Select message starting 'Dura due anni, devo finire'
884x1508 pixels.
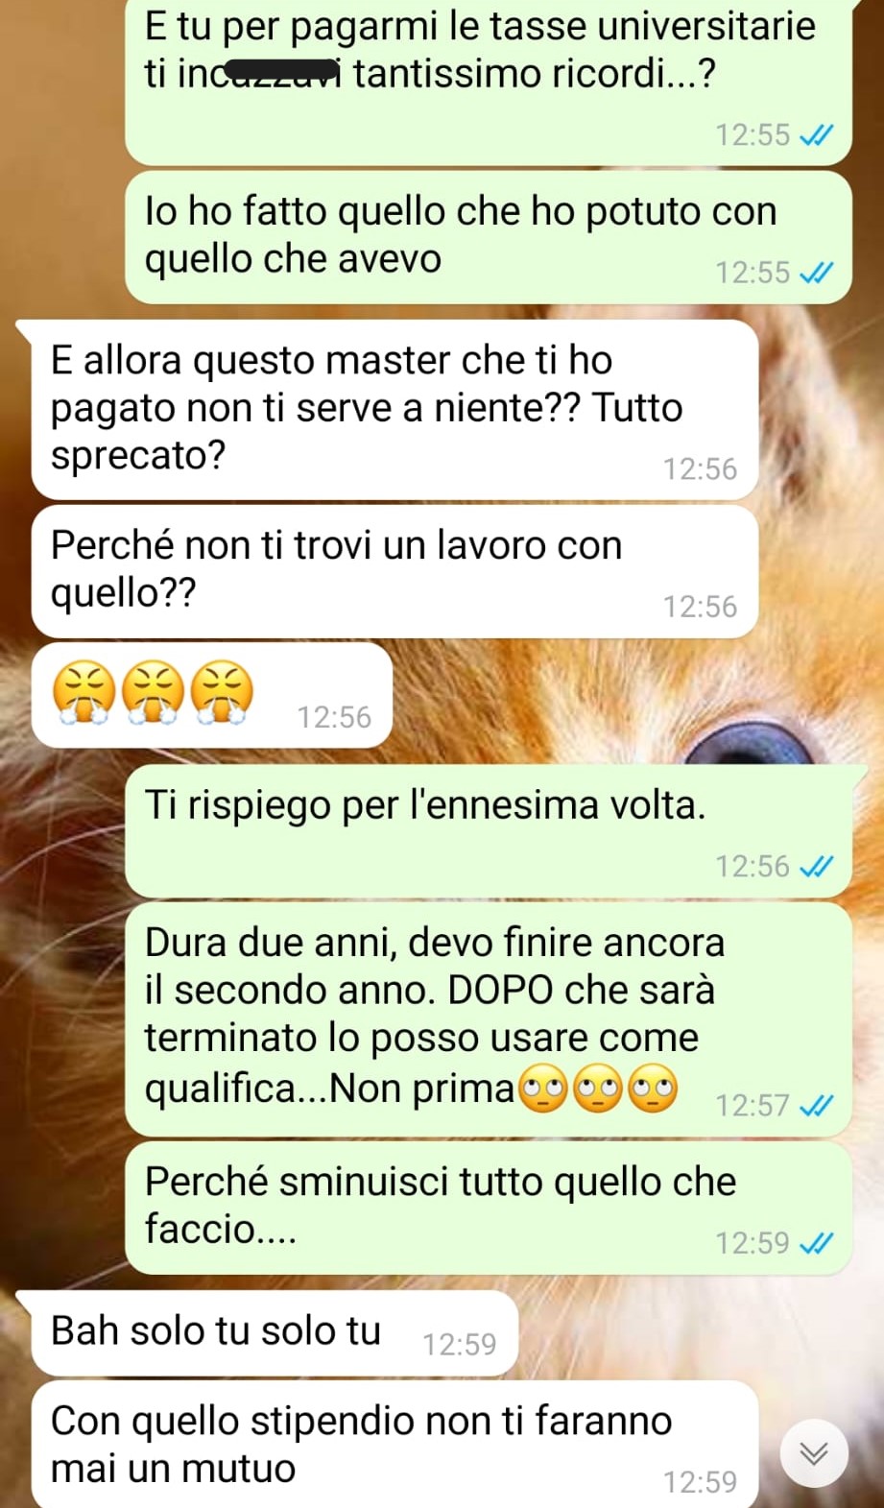(x=489, y=1019)
